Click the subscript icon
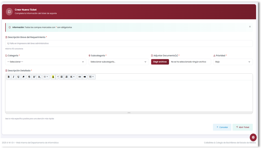The image size is (262, 149). coord(39,77)
